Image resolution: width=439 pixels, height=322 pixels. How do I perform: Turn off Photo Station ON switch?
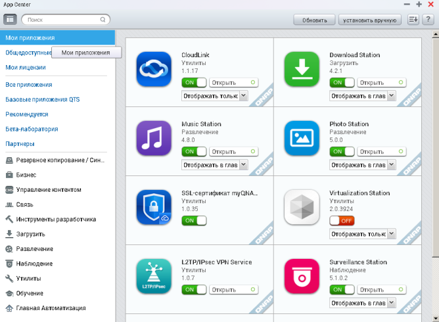pos(342,152)
